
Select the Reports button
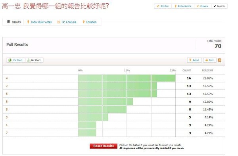(219, 6)
